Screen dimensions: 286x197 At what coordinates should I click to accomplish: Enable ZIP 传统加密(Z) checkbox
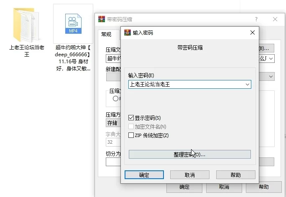pos(131,135)
